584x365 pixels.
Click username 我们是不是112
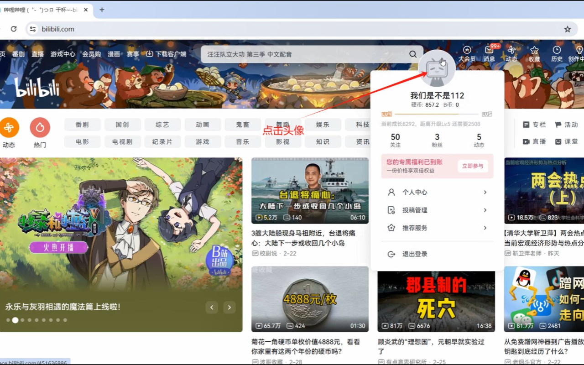pos(437,95)
